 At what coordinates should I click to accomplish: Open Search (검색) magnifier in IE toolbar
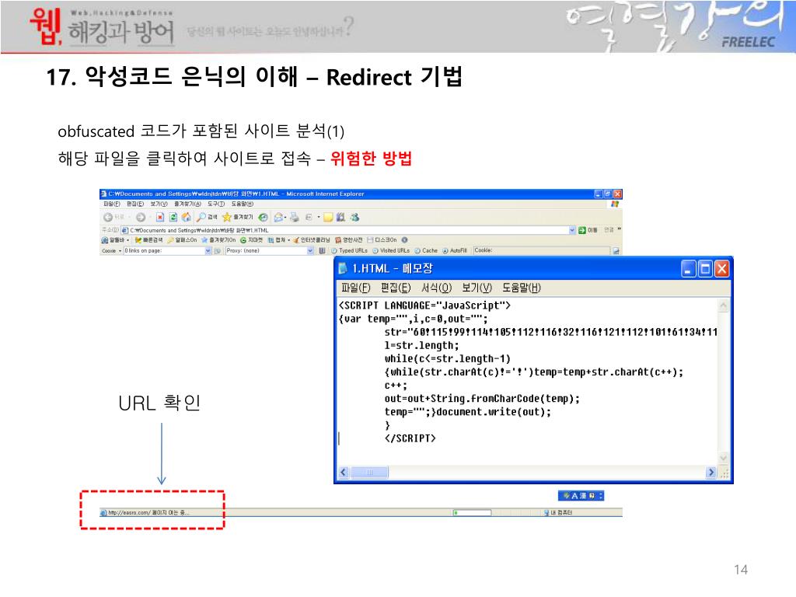[207, 217]
